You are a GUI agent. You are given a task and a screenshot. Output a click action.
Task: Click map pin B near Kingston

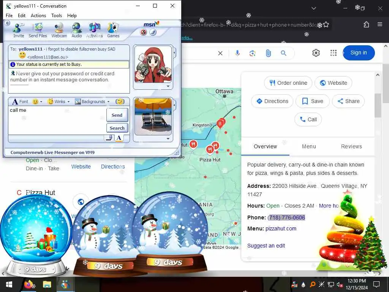[x=220, y=124]
